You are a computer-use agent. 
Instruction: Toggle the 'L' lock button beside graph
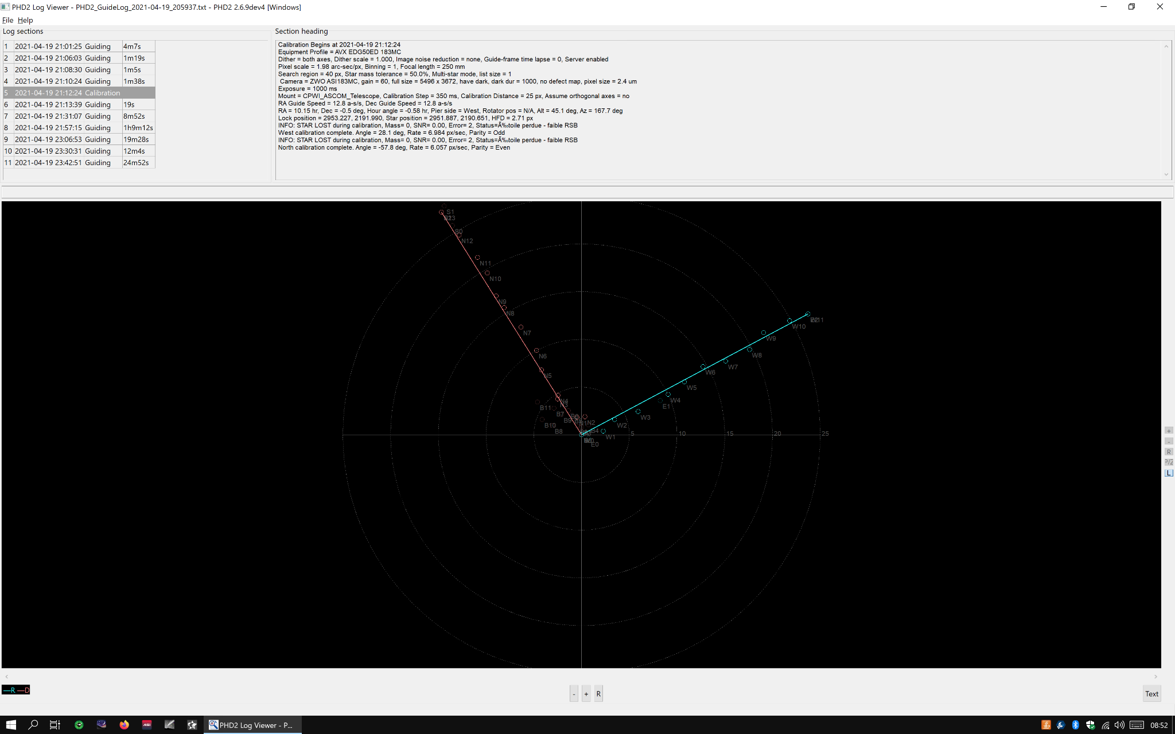tap(1169, 473)
